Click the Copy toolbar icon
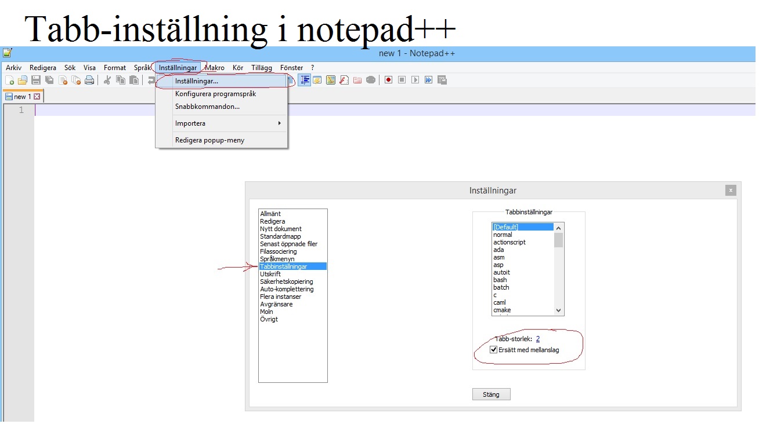Screen dimensions: 759x424 (x=121, y=81)
